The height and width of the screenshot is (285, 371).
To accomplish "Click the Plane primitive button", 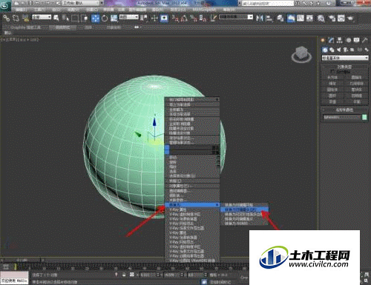I will (x=356, y=101).
